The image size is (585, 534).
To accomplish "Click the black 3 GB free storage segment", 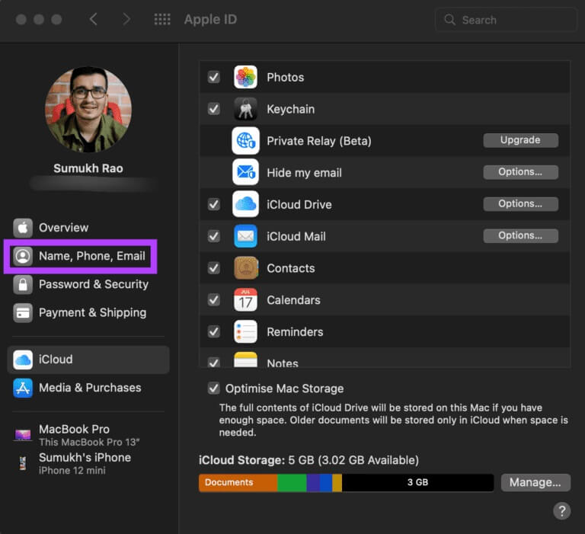I will point(417,482).
